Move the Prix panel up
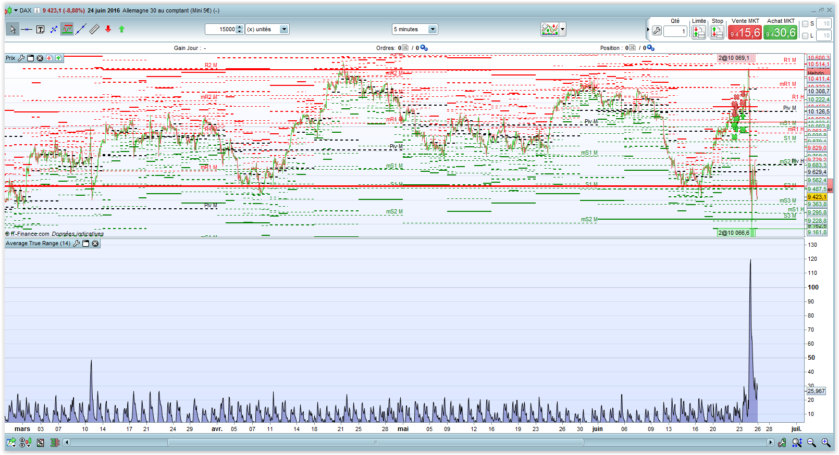The height and width of the screenshot is (455, 839). point(58,58)
